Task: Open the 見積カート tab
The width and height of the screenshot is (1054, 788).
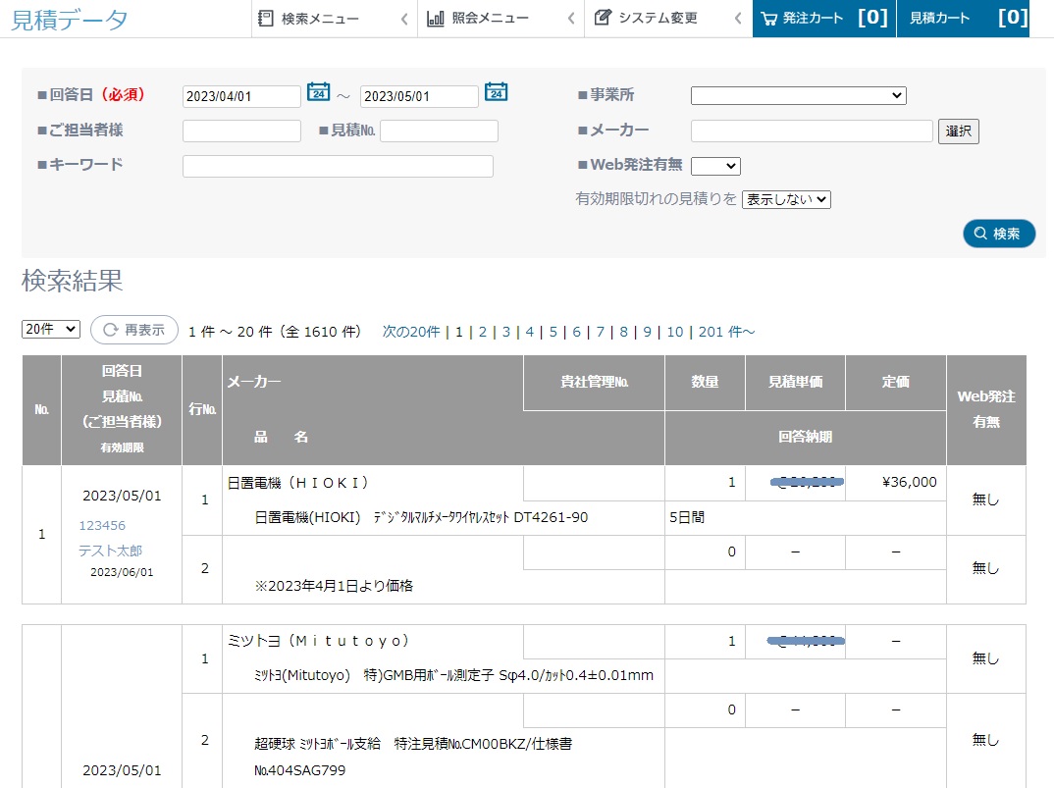Action: [x=964, y=19]
